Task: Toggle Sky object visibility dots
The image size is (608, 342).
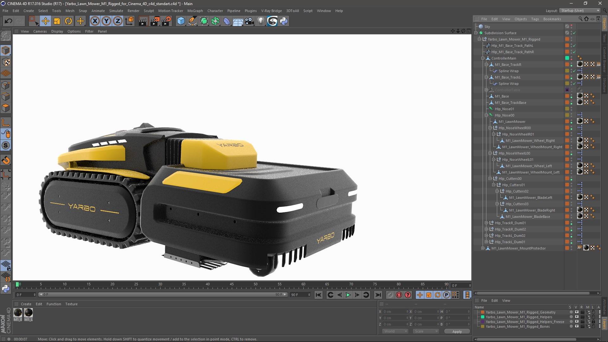Action: (572, 27)
